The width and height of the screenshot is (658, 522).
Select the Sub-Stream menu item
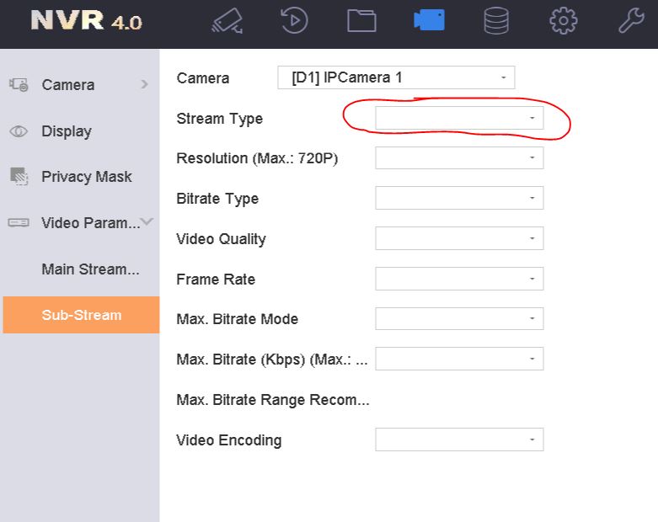(x=81, y=315)
